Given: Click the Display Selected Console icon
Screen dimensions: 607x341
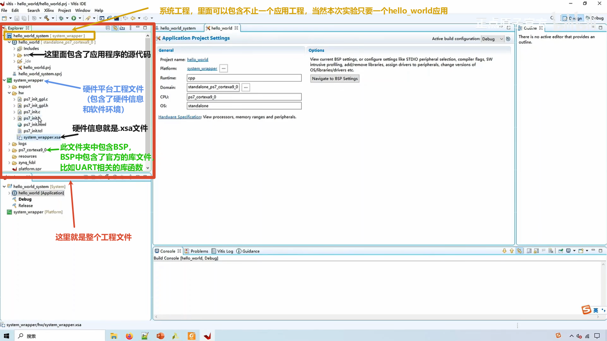Looking at the screenshot, I should 568,251.
